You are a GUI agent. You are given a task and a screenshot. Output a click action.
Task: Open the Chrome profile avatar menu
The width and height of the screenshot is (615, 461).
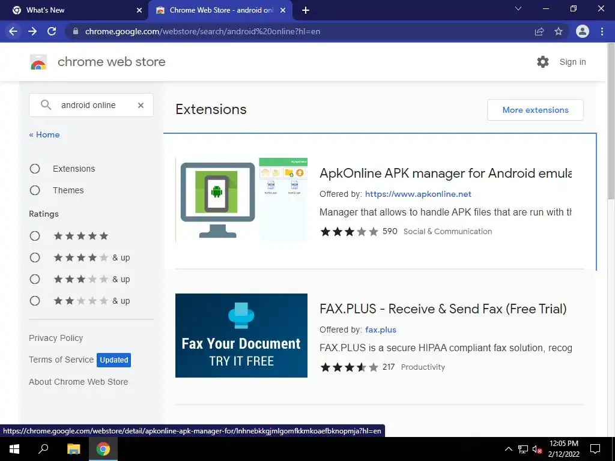pos(583,31)
